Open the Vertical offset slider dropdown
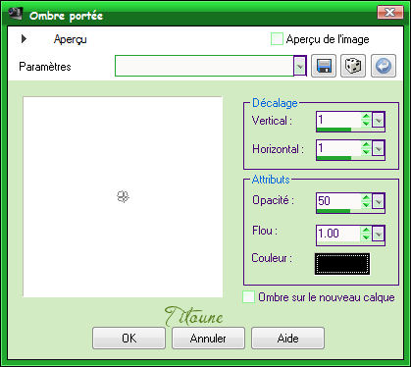This screenshot has height=367, width=411. [x=379, y=121]
